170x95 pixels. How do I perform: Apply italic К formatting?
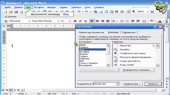(x=80, y=21)
